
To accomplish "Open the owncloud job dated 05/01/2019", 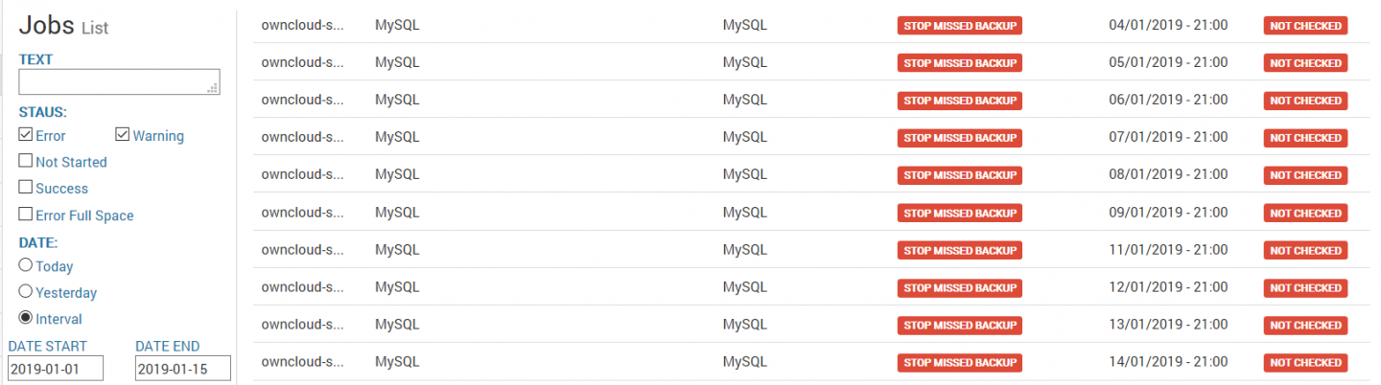I will 302,62.
